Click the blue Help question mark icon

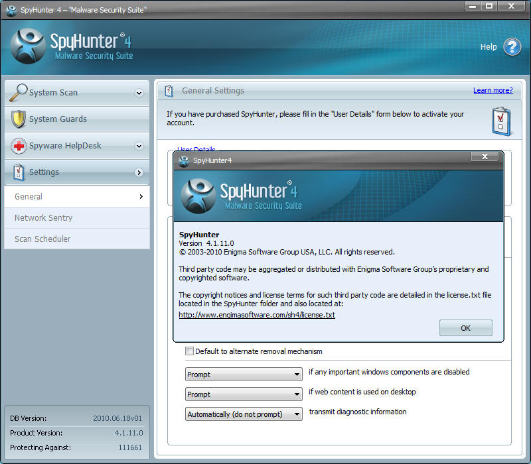pos(512,47)
